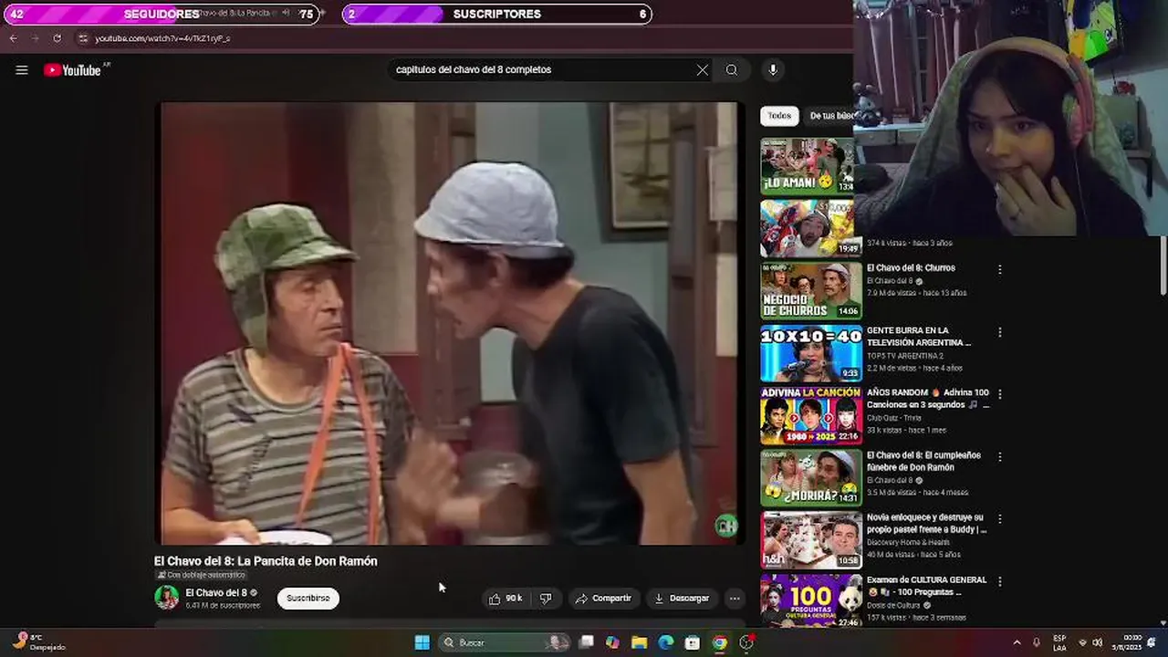Open the OBS Studio icon on the taskbar

click(746, 642)
